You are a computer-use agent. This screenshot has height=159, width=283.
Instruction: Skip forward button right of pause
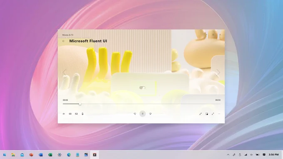click(x=150, y=114)
